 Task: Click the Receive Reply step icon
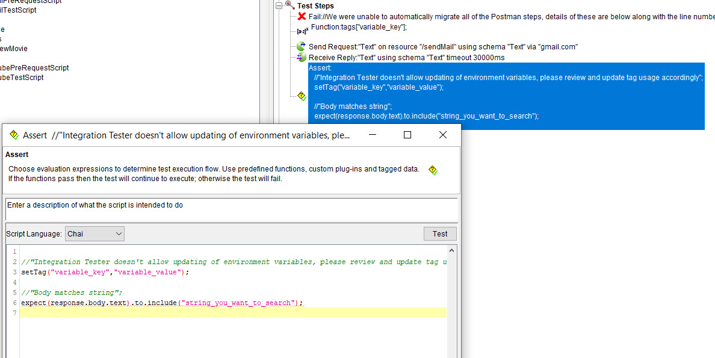click(302, 57)
